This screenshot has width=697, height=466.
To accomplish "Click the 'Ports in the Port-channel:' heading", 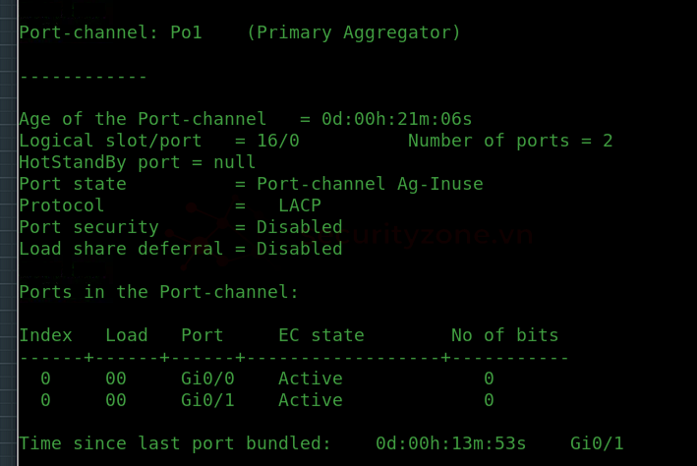I will pos(158,292).
